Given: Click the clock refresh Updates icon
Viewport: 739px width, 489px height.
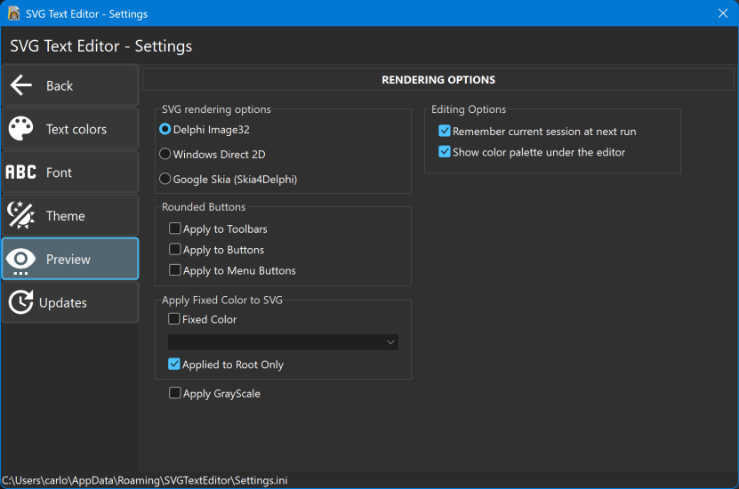Looking at the screenshot, I should coord(20,302).
